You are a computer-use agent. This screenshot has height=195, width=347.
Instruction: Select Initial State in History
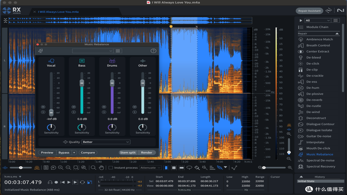(x=320, y=181)
